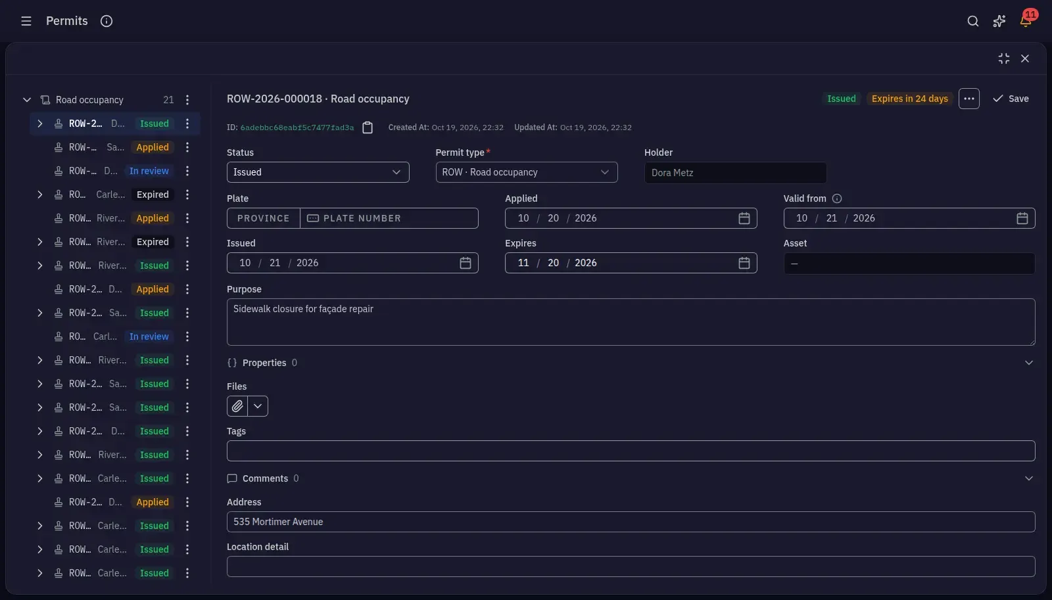
Task: Open calendar picker for Applied date
Action: pos(744,218)
